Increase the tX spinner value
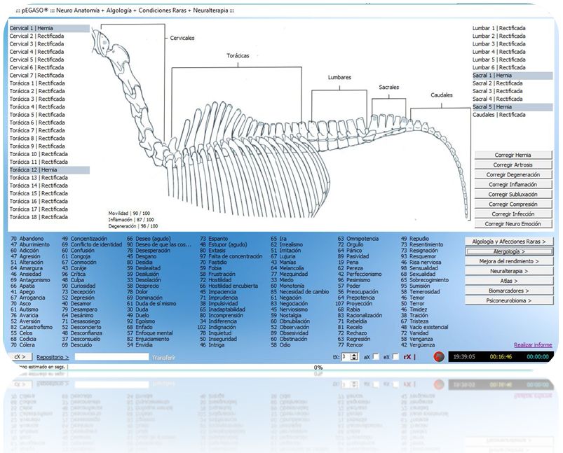This screenshot has width=563, height=453. point(354,355)
